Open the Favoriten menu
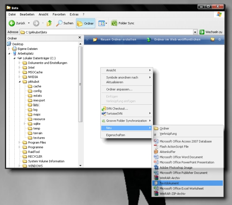Screen dimensions: 232x205 pyautogui.click(x=59, y=14)
